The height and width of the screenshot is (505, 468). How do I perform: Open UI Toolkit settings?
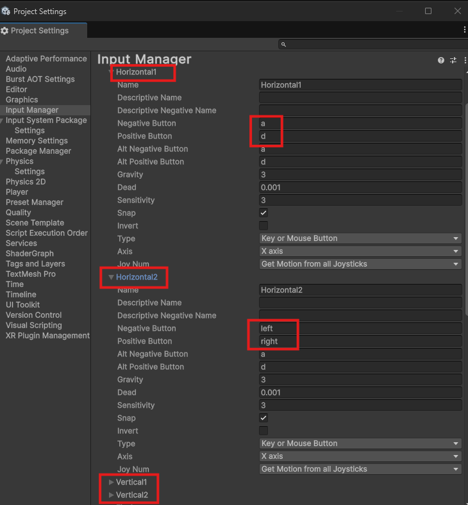click(x=22, y=304)
